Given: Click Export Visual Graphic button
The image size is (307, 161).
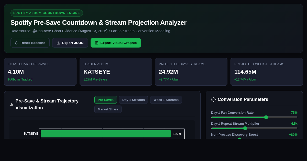Looking at the screenshot, I should pyautogui.click(x=116, y=43).
